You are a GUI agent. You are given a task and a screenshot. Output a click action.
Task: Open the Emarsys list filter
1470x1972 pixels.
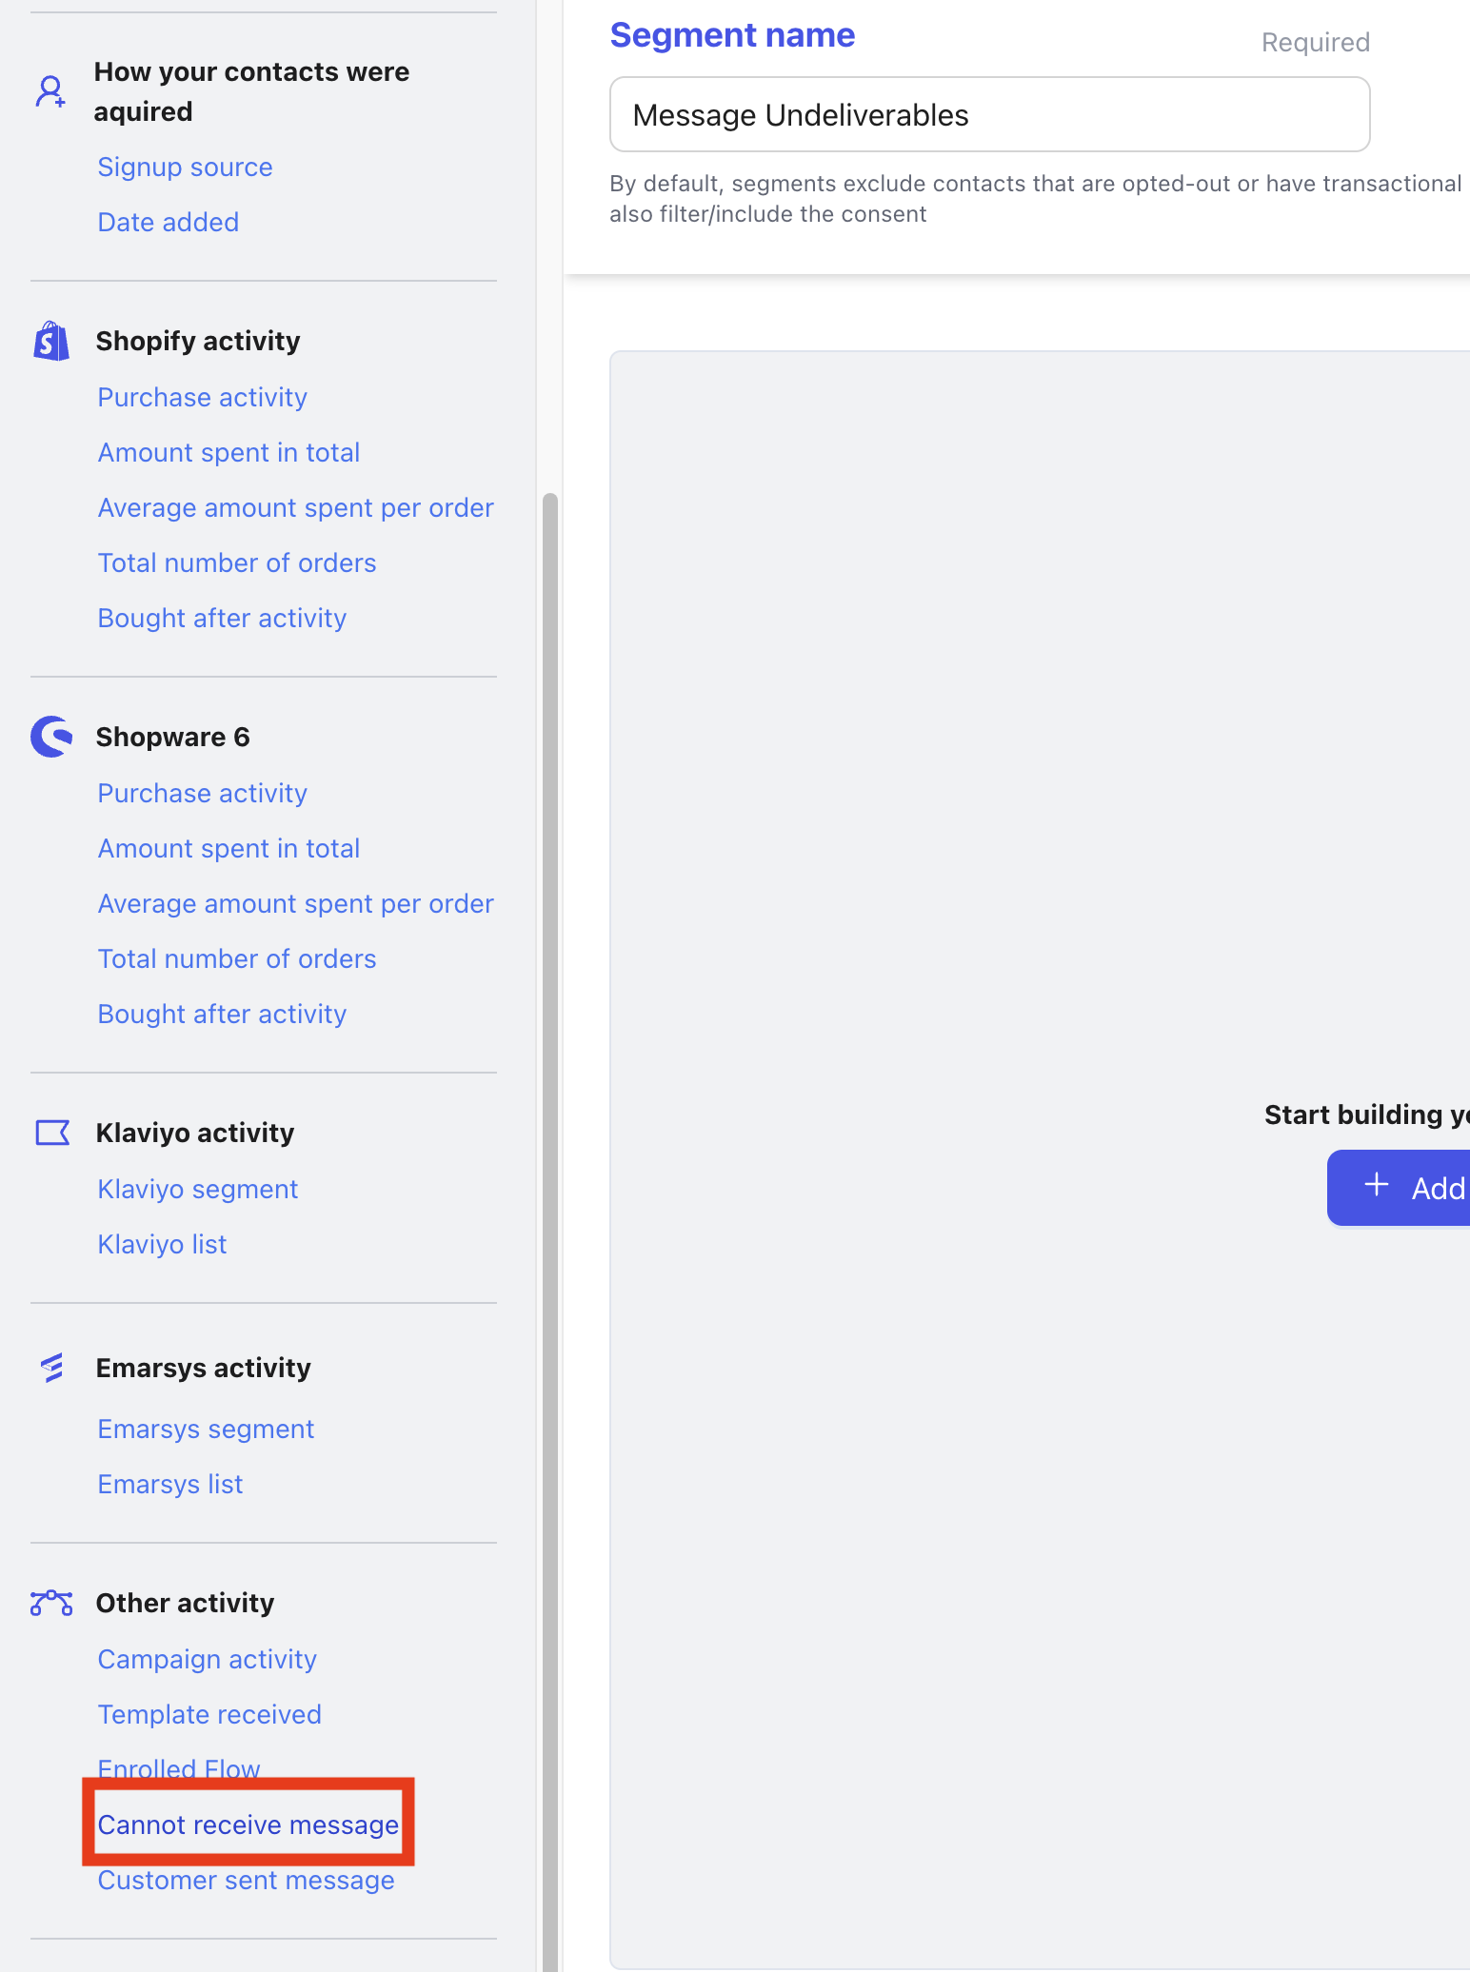pyautogui.click(x=169, y=1485)
